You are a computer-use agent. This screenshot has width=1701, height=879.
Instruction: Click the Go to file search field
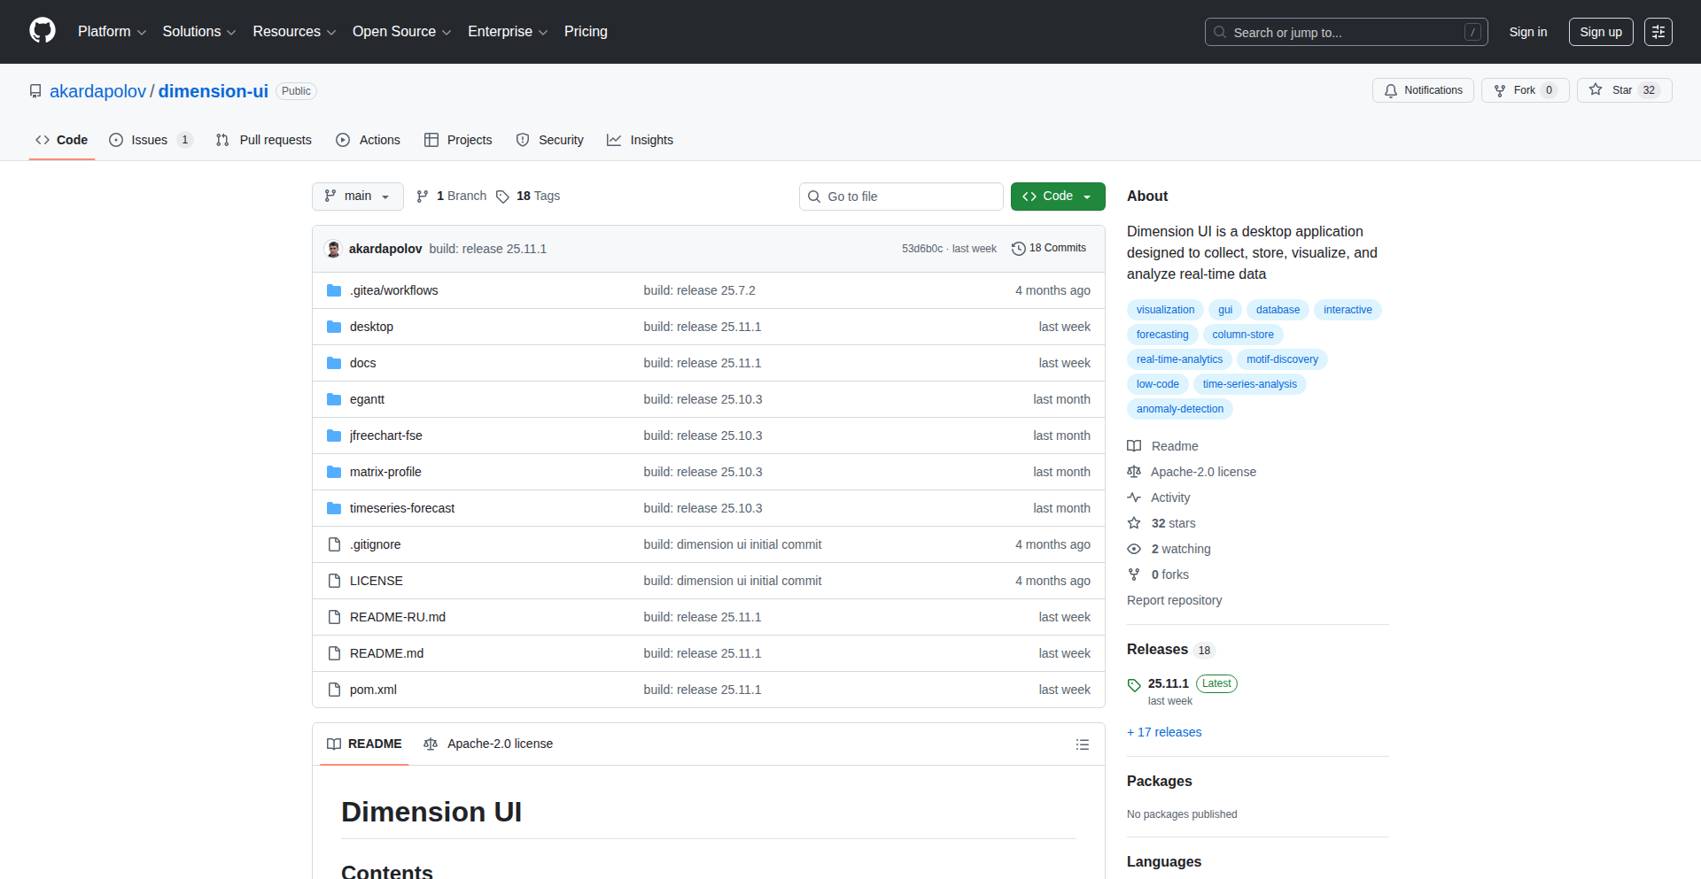point(900,196)
